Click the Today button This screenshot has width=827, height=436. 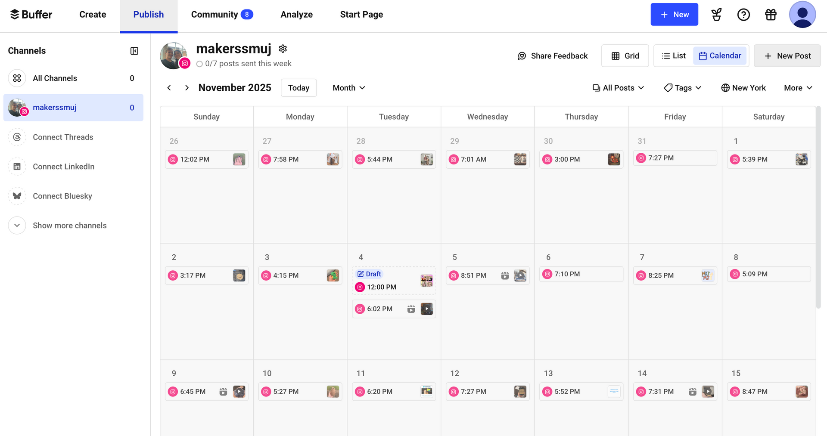pos(298,87)
